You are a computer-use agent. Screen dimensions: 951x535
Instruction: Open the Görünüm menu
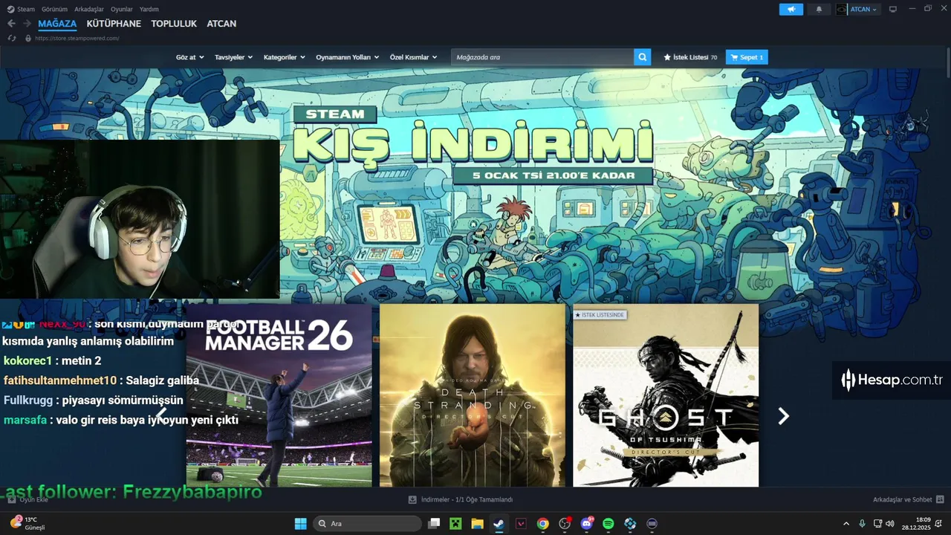pyautogui.click(x=54, y=9)
